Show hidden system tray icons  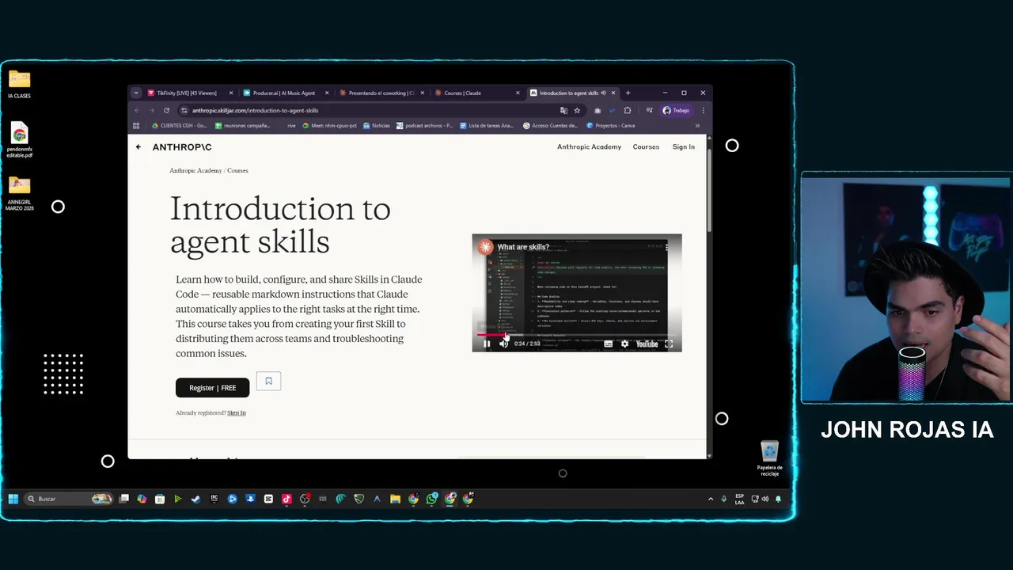(x=711, y=499)
